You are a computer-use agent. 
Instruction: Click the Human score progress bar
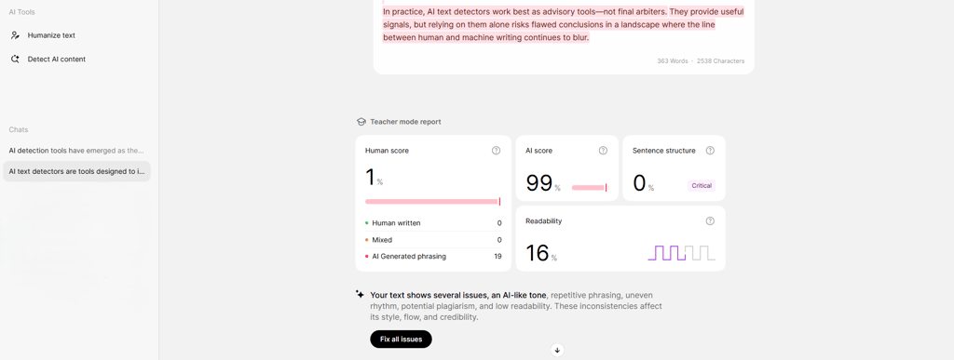(x=432, y=202)
